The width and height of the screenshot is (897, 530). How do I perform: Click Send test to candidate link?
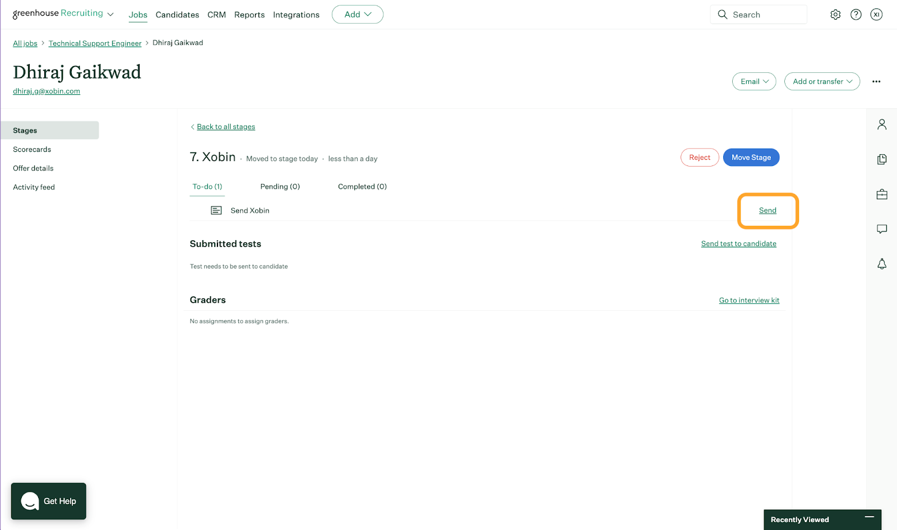pos(738,243)
